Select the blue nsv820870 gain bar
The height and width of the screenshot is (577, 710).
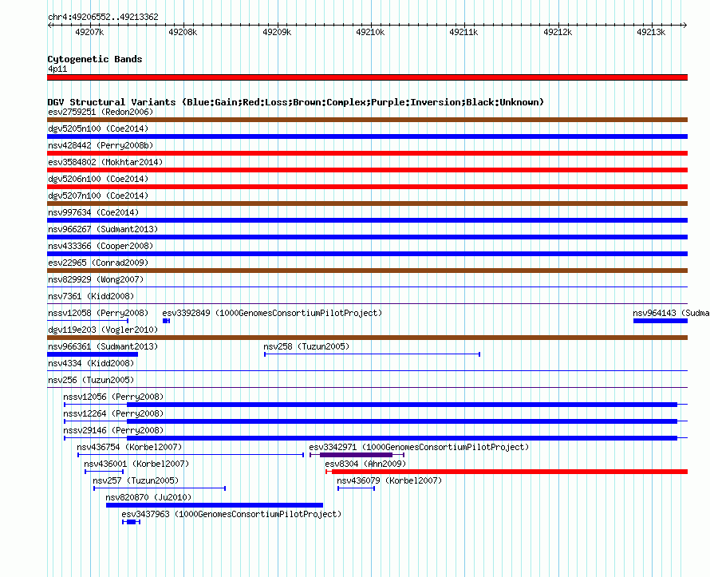215,505
